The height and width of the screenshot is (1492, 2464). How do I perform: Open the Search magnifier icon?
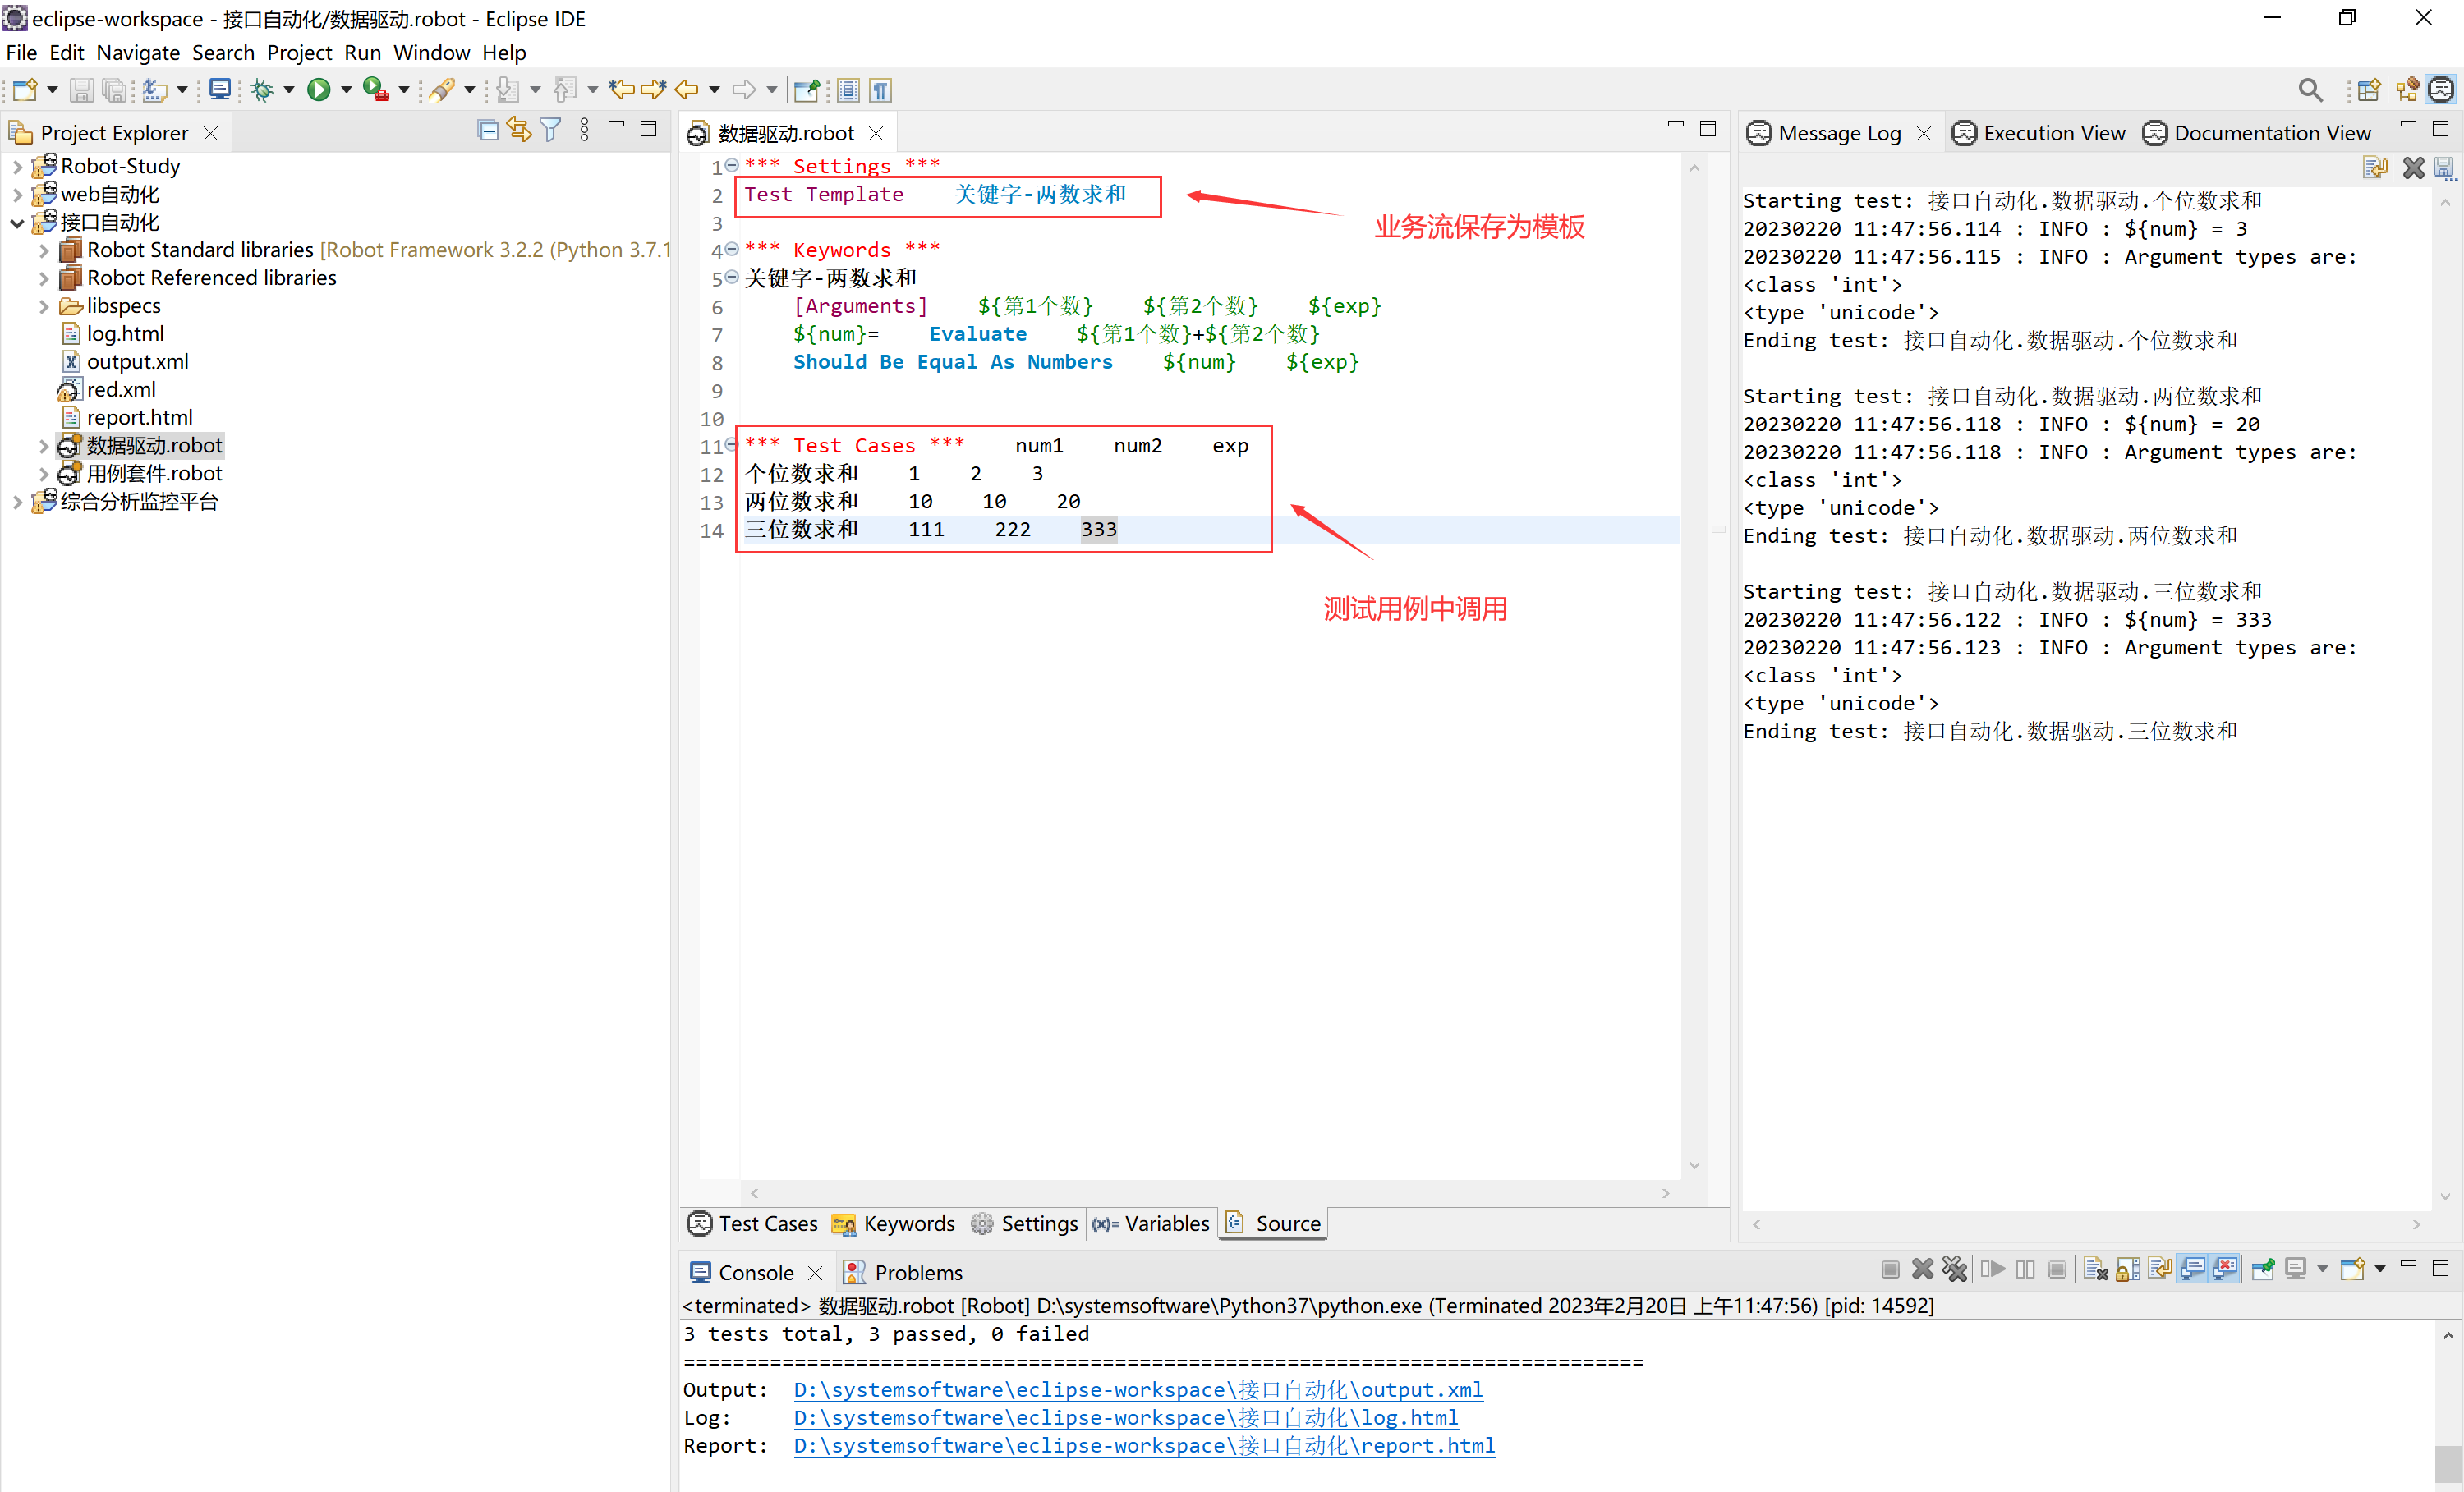2309,90
